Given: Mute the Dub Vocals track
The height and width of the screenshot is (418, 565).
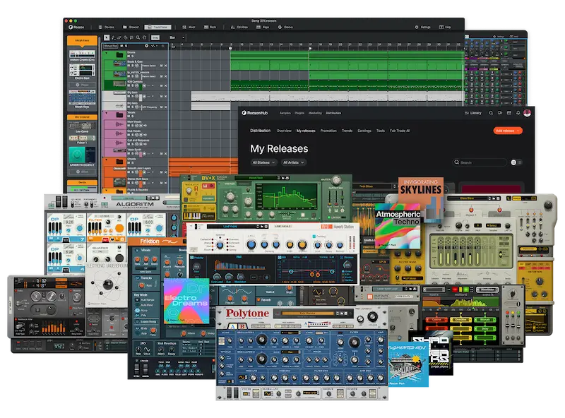Looking at the screenshot, I should [x=129, y=135].
